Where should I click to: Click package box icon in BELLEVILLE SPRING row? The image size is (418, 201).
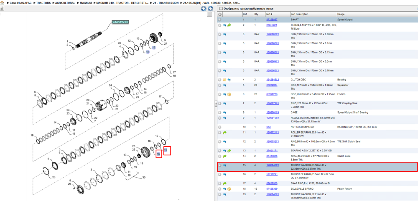tap(229, 189)
